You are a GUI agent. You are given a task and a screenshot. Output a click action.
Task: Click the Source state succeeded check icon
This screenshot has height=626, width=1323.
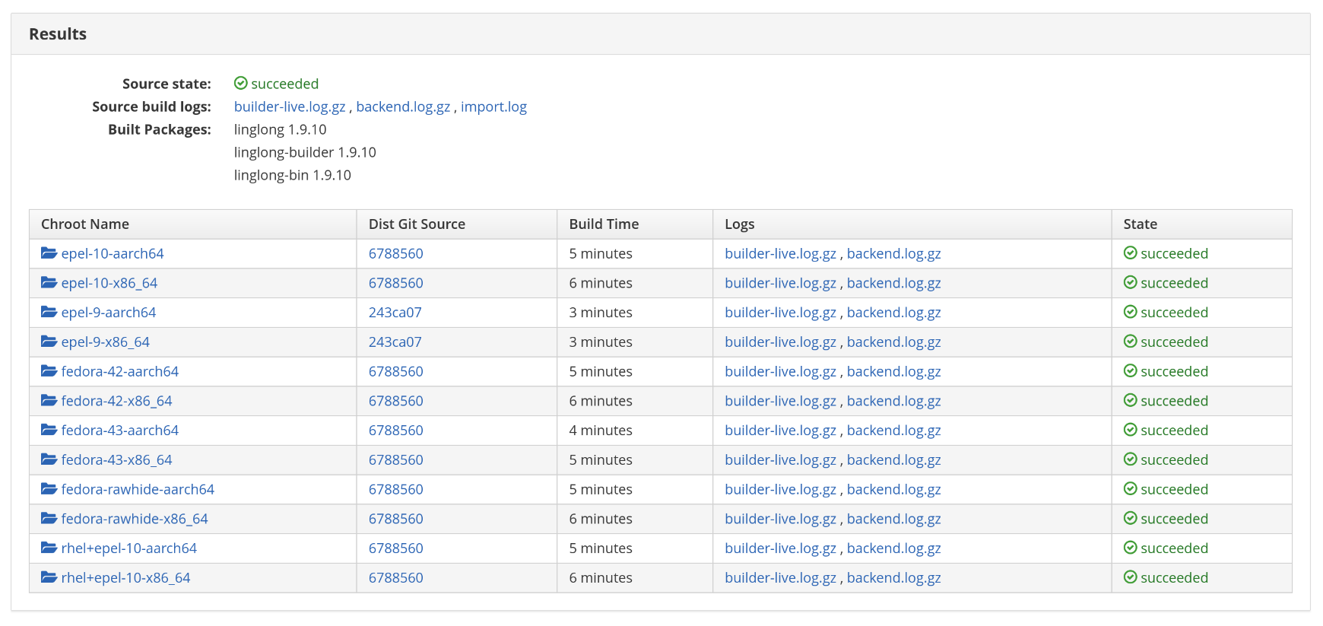click(241, 83)
